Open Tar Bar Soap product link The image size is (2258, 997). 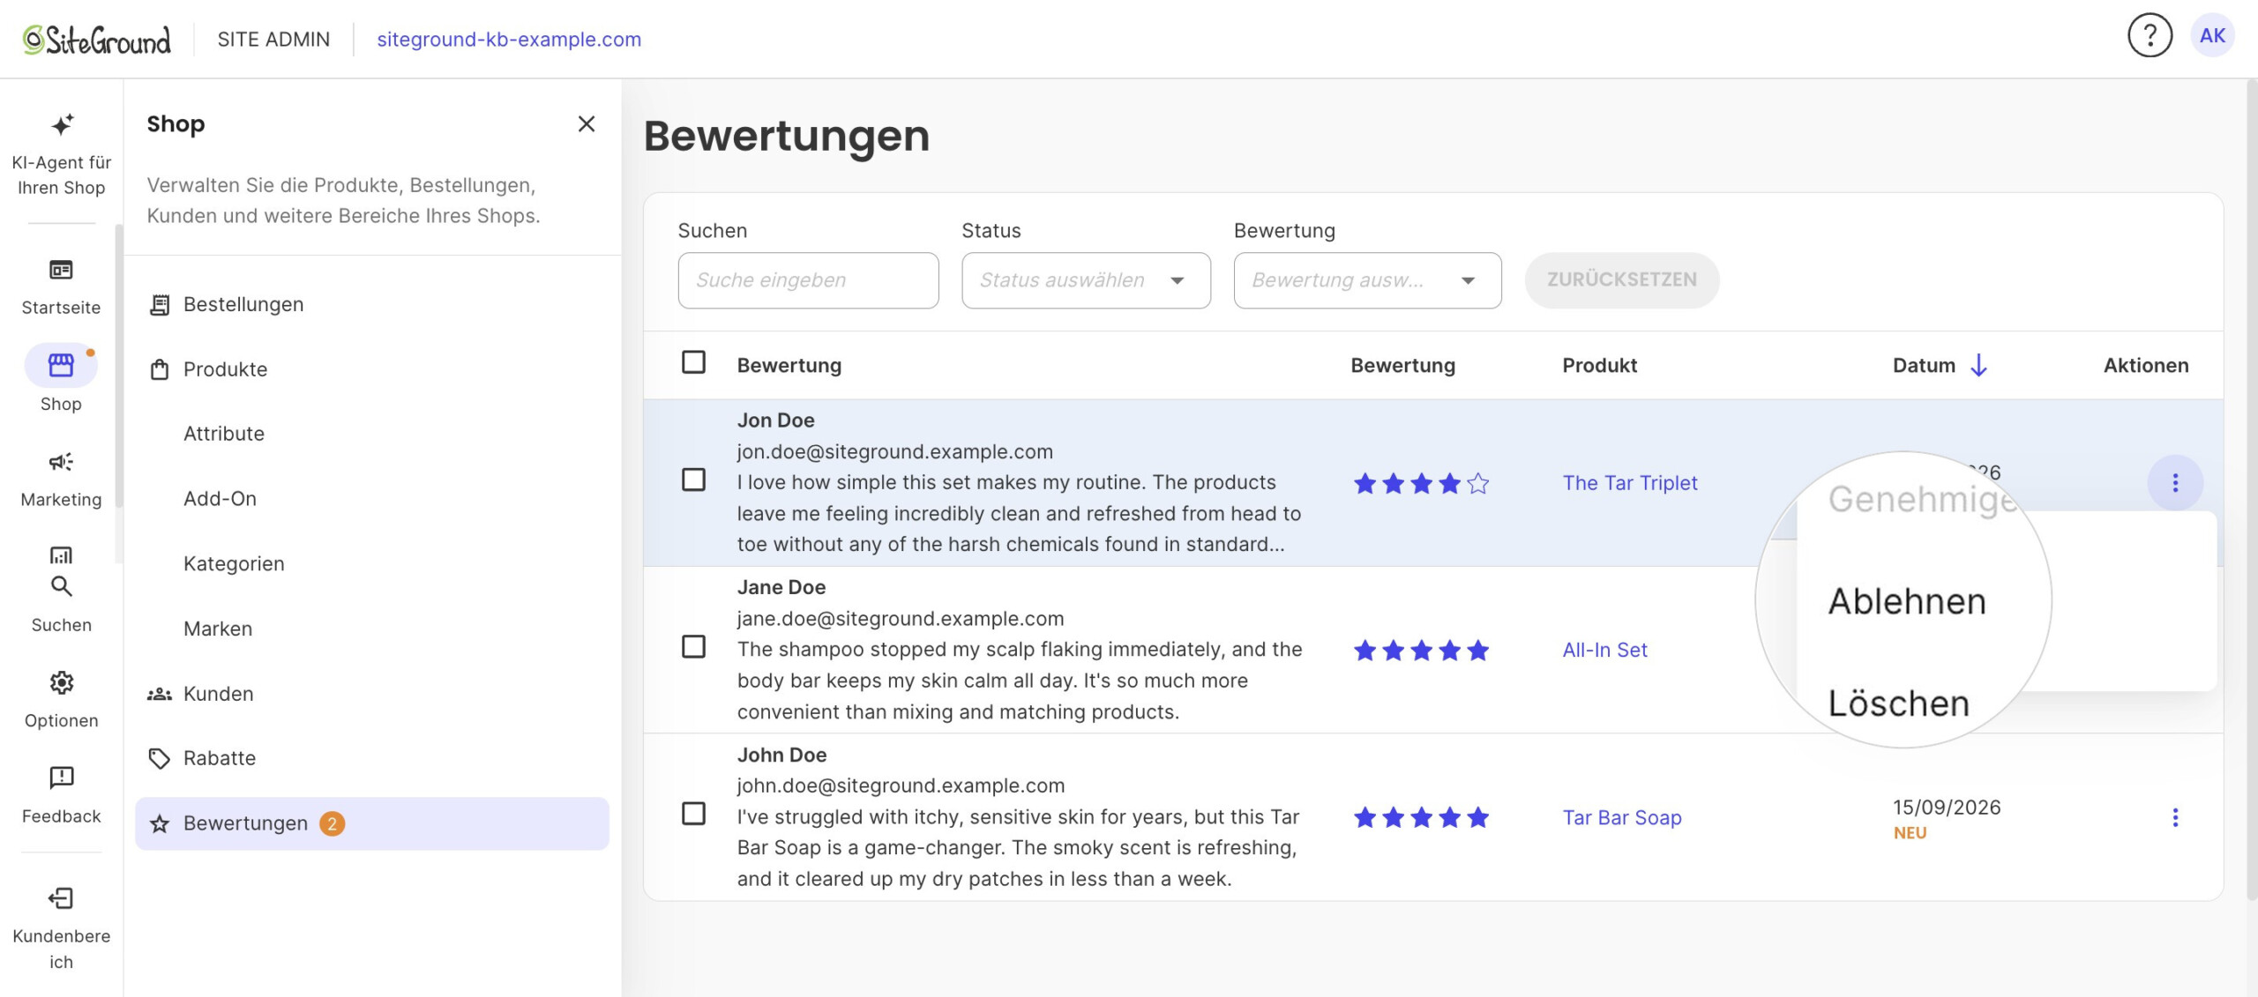point(1621,818)
